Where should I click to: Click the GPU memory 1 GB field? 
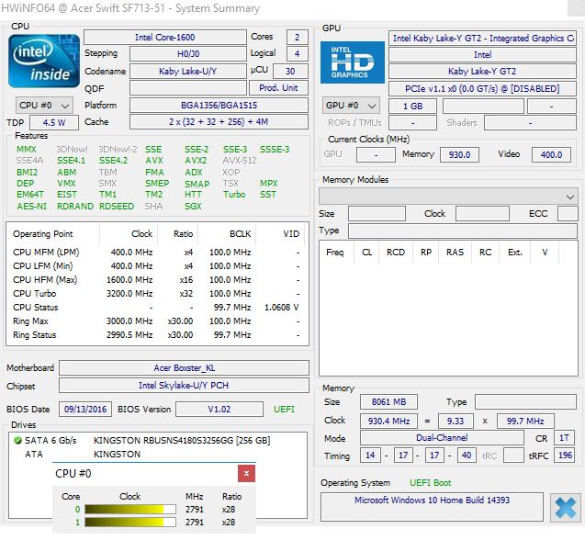pos(412,106)
